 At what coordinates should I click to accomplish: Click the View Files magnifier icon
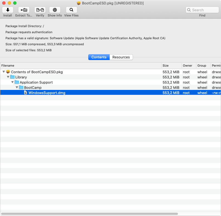pyautogui.click(x=72, y=10)
